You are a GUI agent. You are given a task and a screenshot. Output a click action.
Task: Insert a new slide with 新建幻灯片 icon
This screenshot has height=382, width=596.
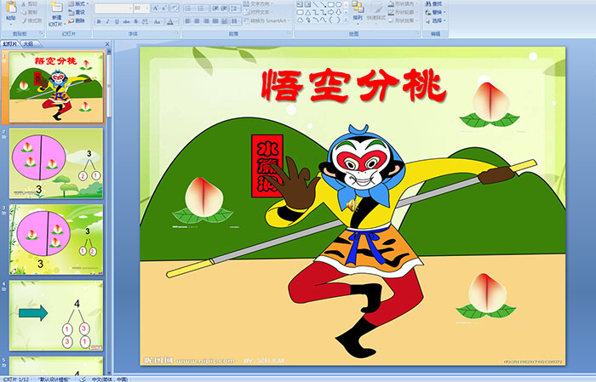click(57, 8)
